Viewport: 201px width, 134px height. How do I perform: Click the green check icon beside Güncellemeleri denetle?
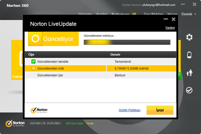33,61
